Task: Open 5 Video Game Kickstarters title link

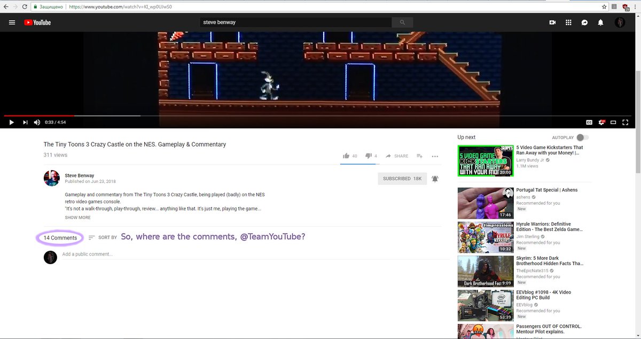Action: [x=550, y=150]
